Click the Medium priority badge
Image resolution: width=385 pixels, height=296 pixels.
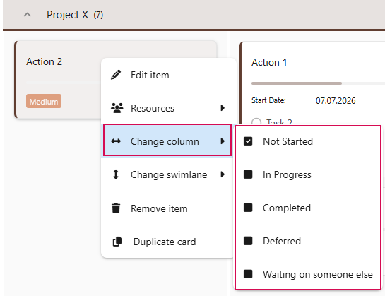(44, 101)
